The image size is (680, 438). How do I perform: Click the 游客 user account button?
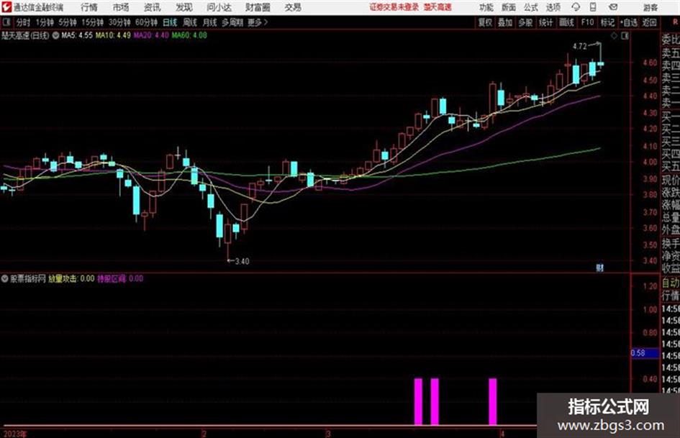[x=650, y=8]
